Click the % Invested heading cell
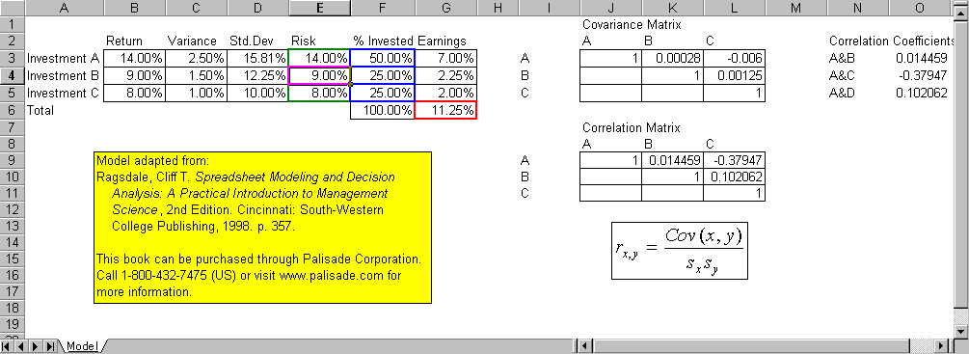969x354 pixels. pyautogui.click(x=383, y=41)
